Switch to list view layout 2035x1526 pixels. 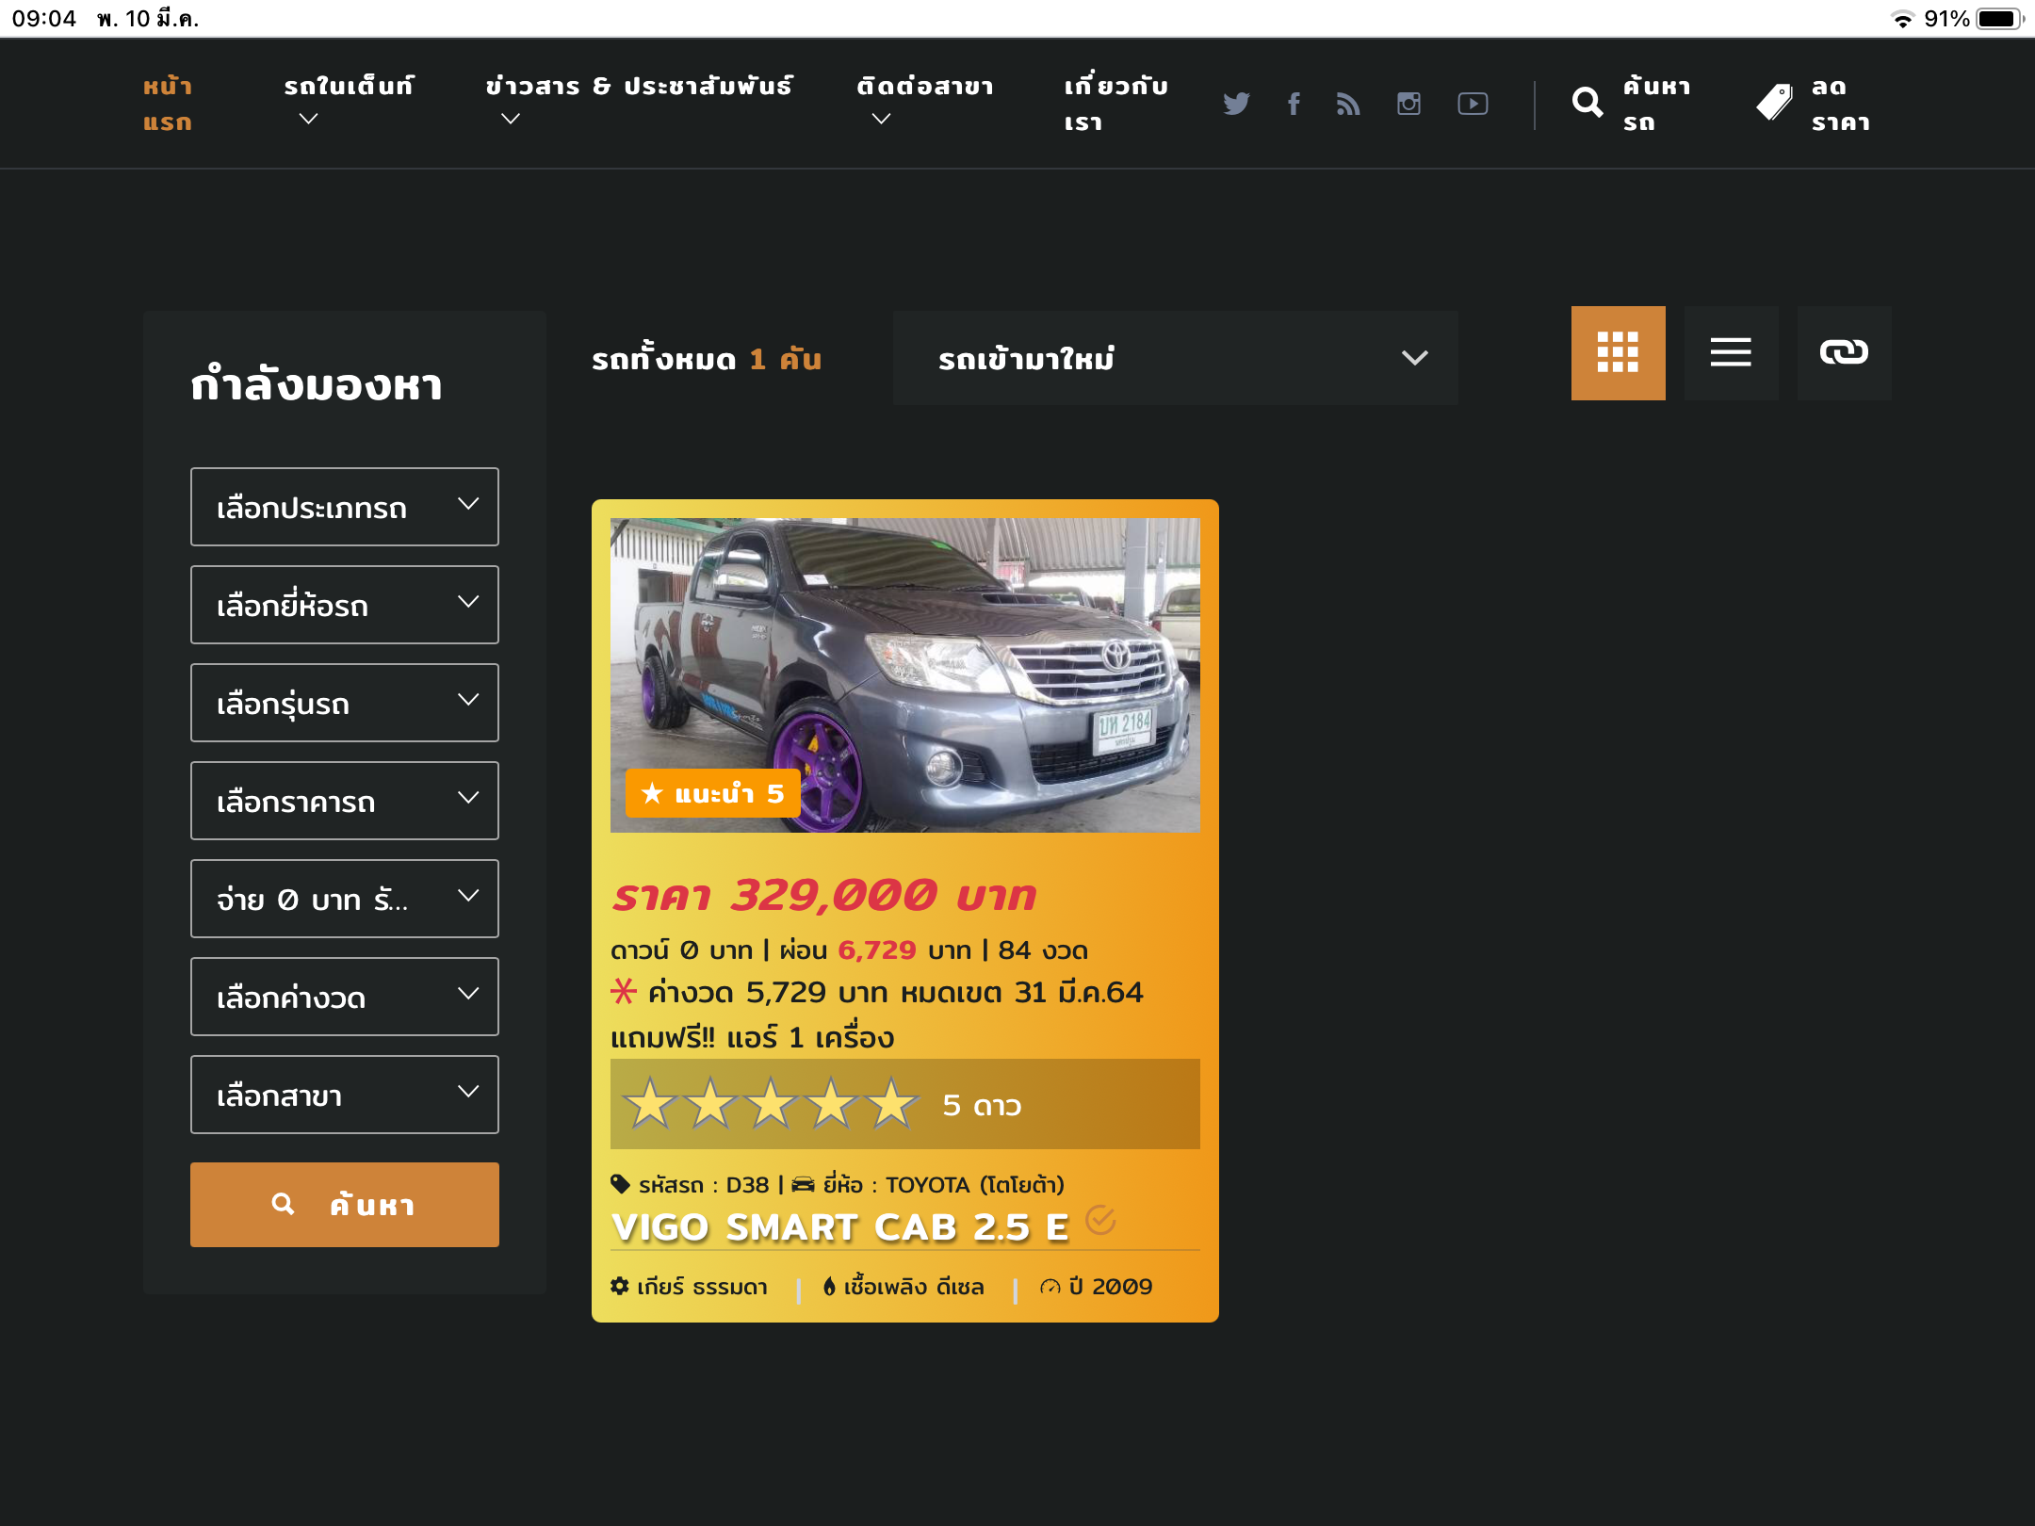click(1731, 353)
